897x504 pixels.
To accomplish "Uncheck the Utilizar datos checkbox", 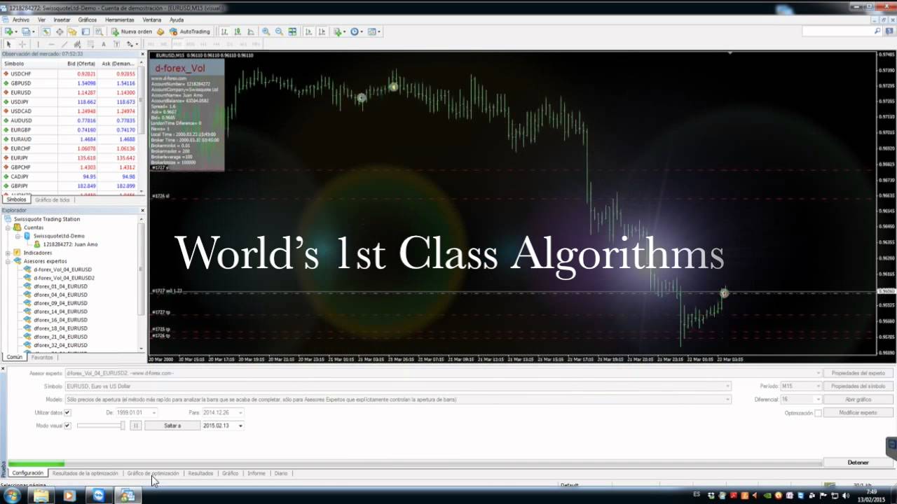I will (x=67, y=412).
